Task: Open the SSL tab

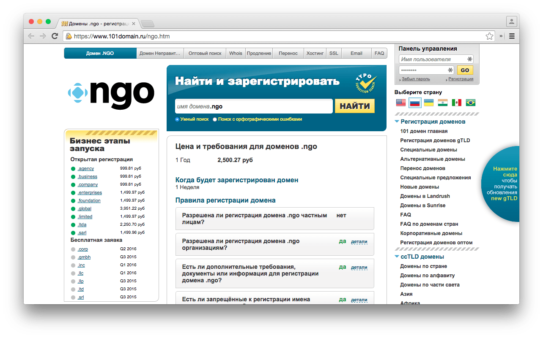Action: [334, 53]
